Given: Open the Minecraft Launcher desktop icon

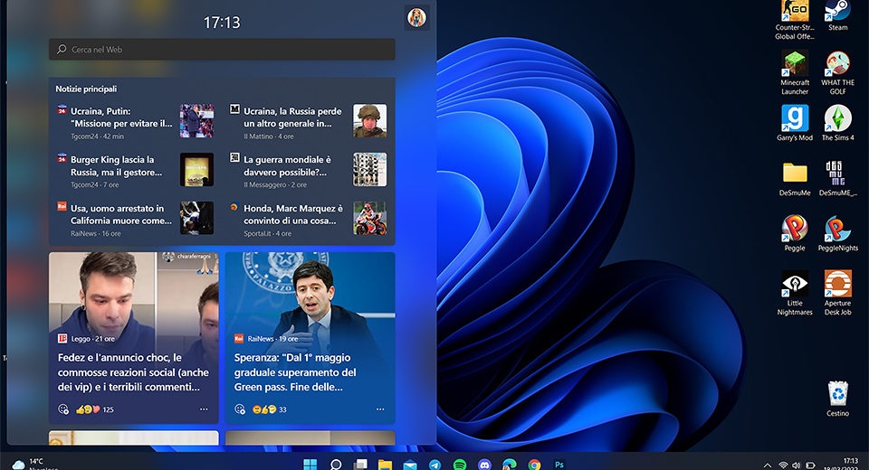Looking at the screenshot, I should 795,65.
